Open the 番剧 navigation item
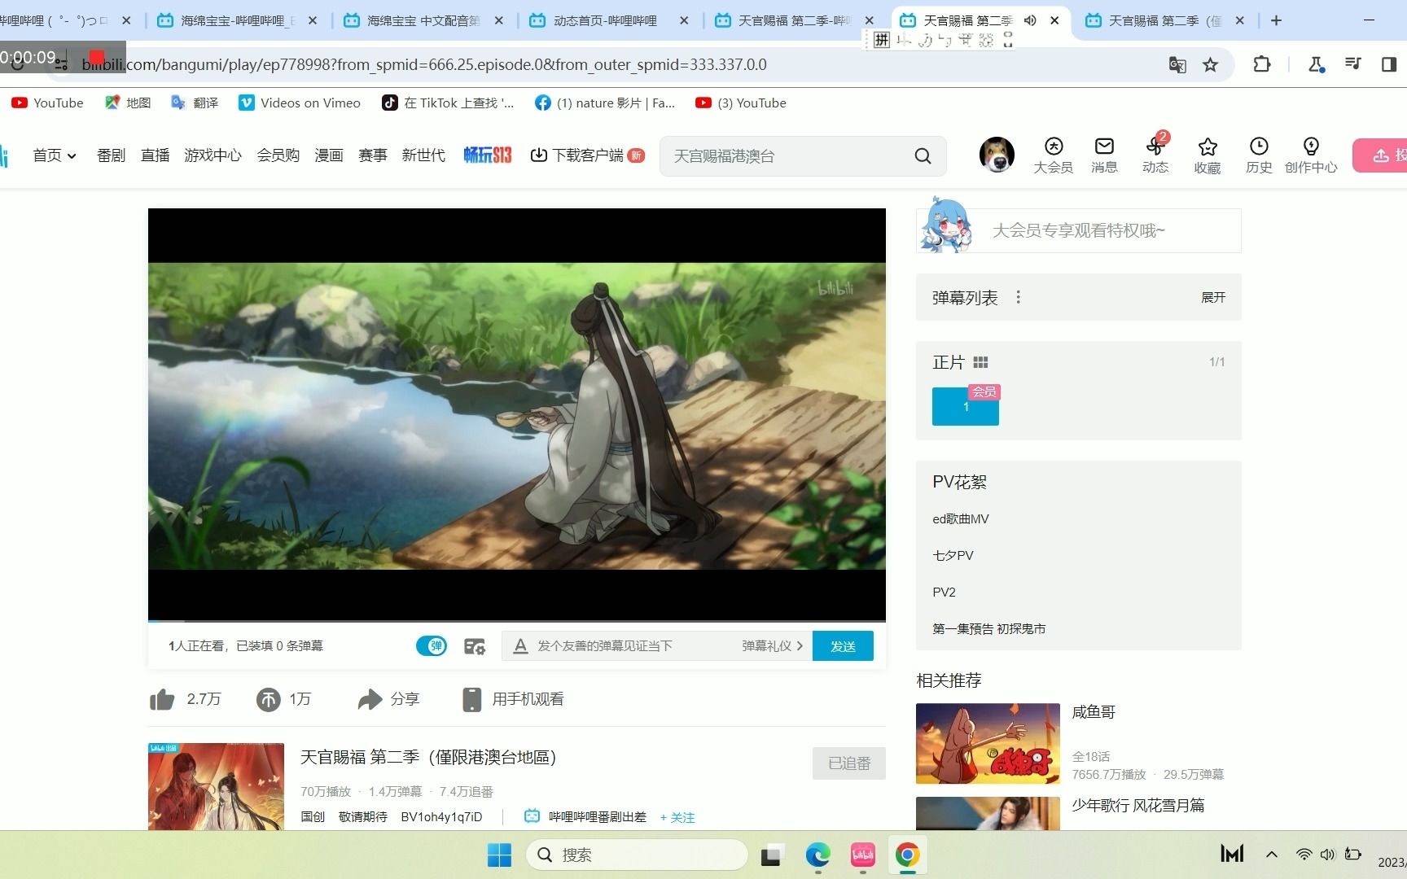This screenshot has height=879, width=1407. point(111,155)
